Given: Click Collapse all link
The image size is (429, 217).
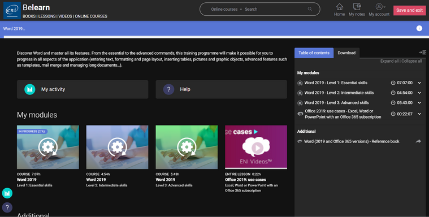Looking at the screenshot, I should pyautogui.click(x=411, y=61).
